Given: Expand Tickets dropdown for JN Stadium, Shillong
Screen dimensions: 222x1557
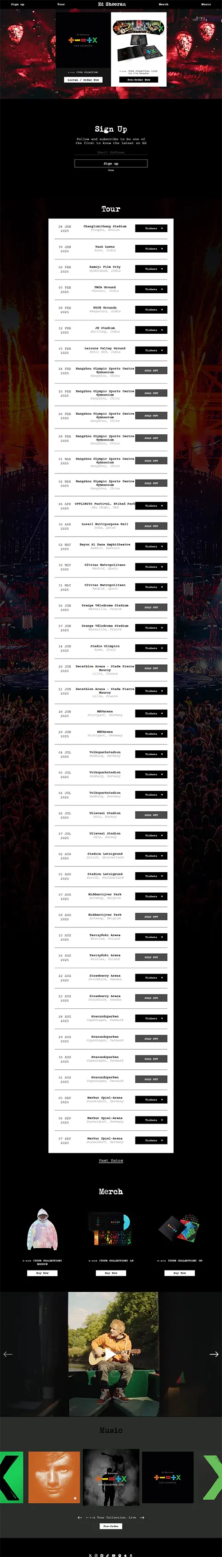Looking at the screenshot, I should 151,330.
